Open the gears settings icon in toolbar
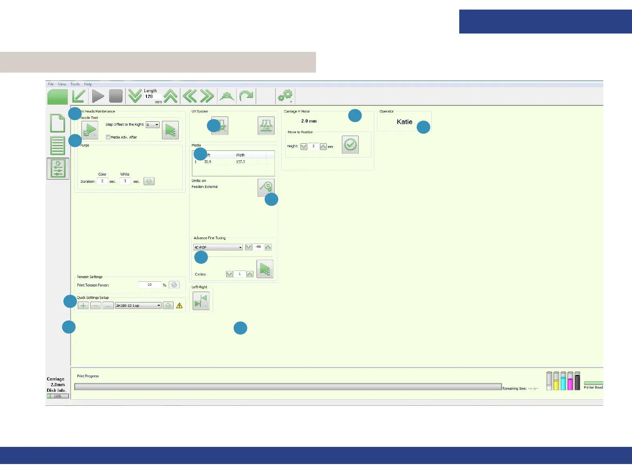The height and width of the screenshot is (474, 632). point(285,96)
